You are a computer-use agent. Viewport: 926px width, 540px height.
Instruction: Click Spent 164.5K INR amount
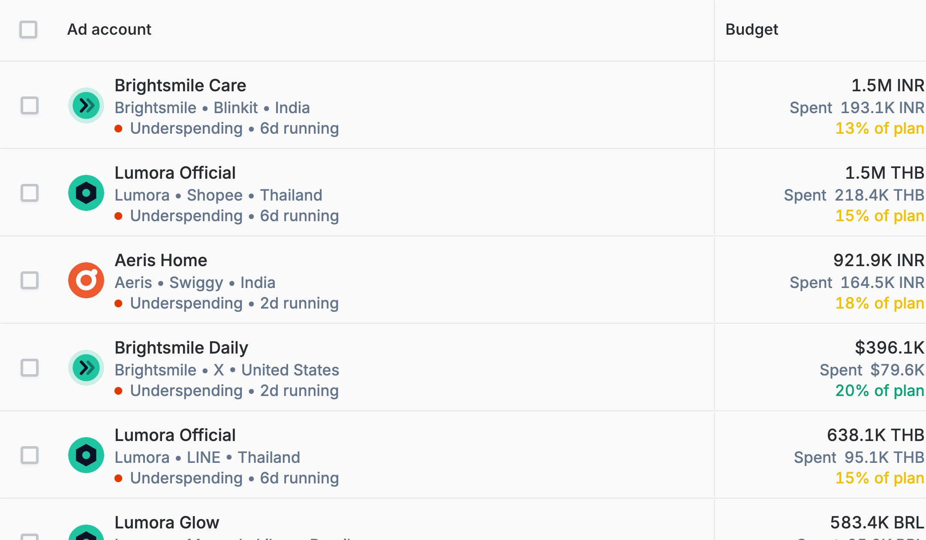pos(857,283)
